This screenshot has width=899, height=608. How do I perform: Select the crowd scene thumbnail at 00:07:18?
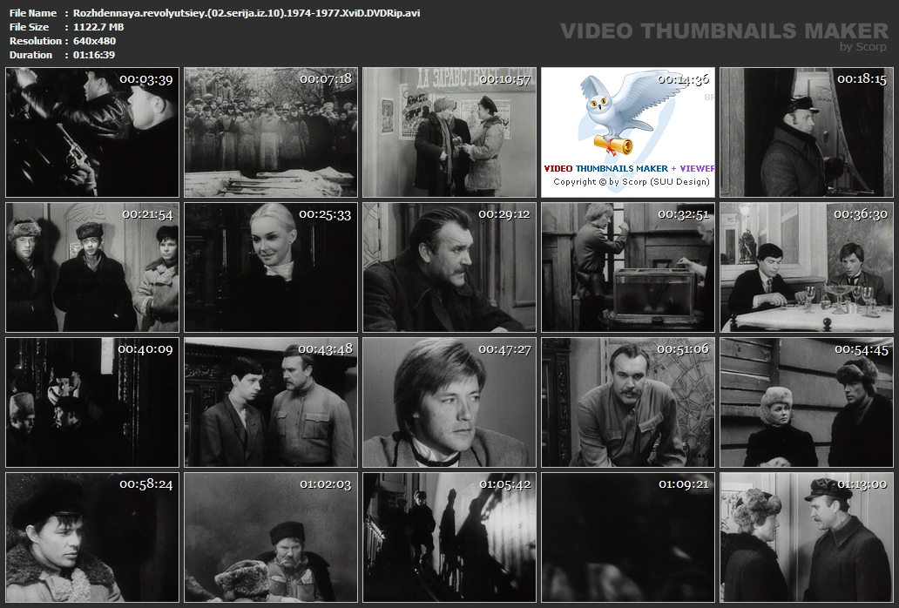(x=271, y=132)
